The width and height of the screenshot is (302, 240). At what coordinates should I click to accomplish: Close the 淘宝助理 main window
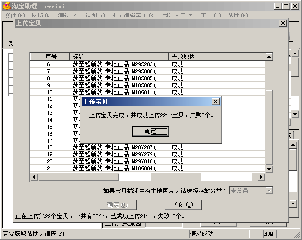[295, 6]
